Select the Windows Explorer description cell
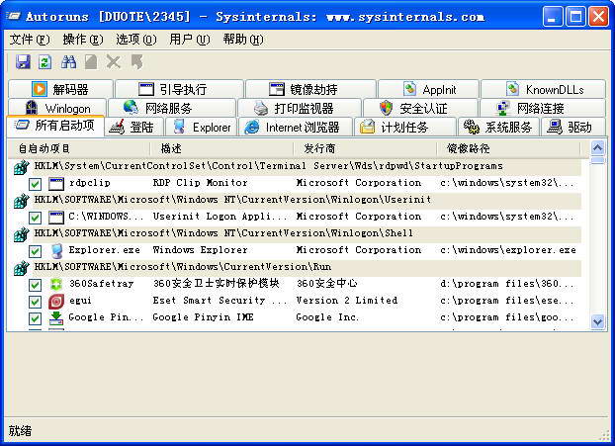Viewport: 615px width, 446px height. pyautogui.click(x=200, y=250)
